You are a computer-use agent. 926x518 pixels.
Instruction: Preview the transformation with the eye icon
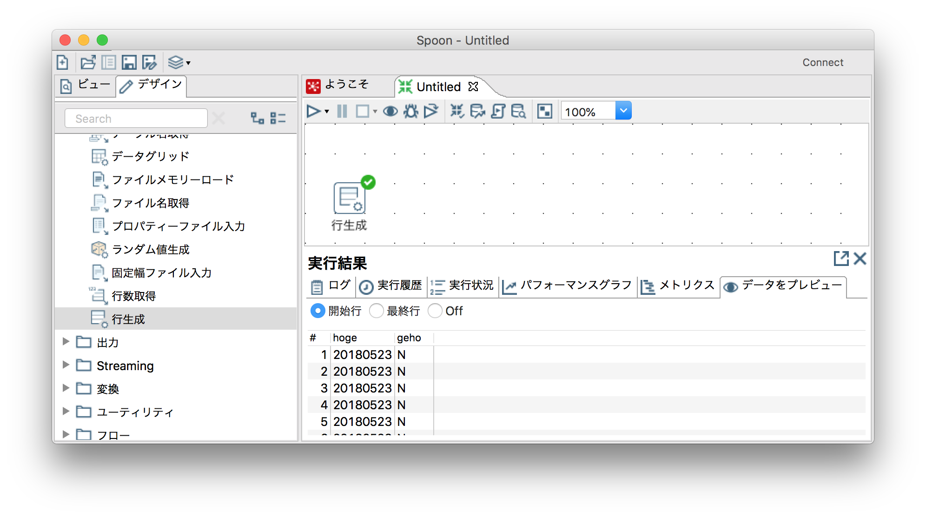[390, 111]
